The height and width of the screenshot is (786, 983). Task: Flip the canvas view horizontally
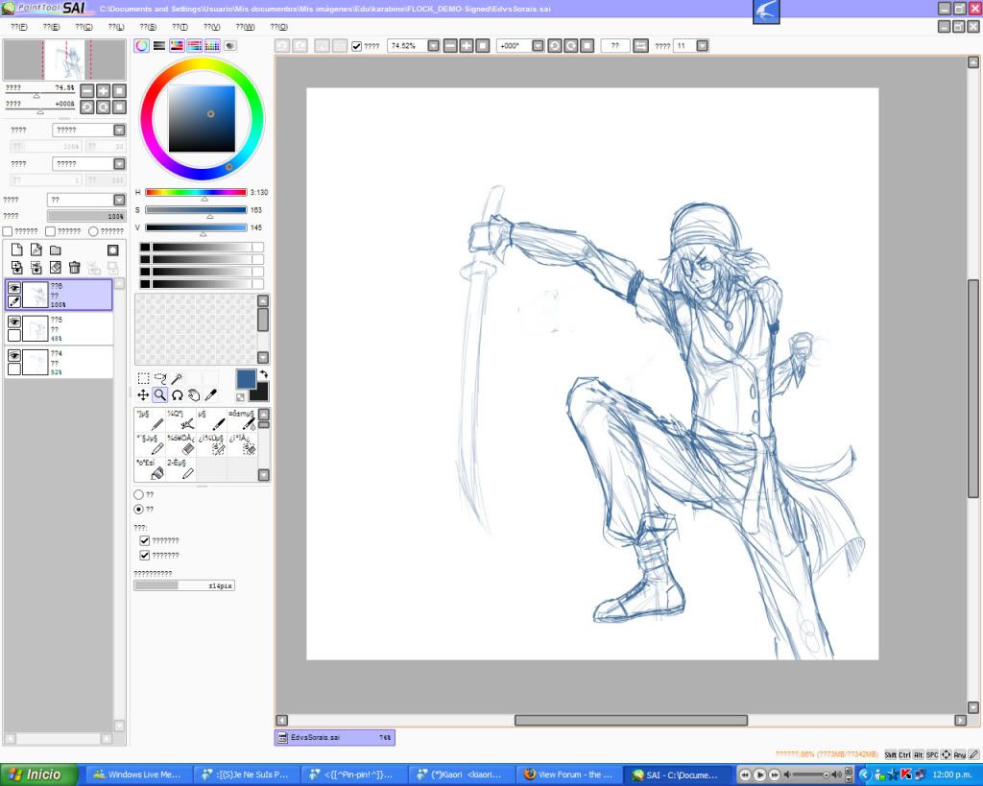coord(640,46)
